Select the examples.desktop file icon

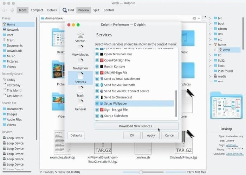[63, 142]
